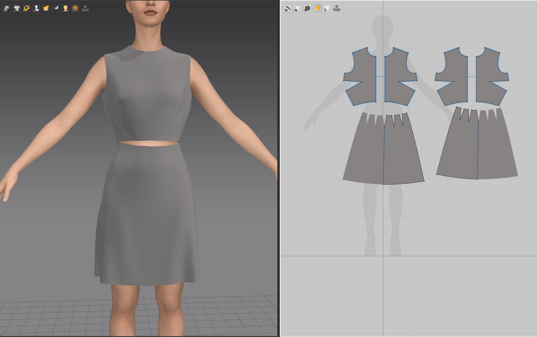Viewport: 538px width, 337px height.
Task: Toggle pattern info display icon in 2D toolbar
Action: 308,8
